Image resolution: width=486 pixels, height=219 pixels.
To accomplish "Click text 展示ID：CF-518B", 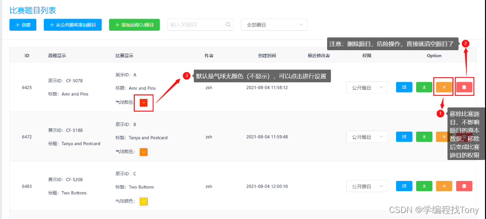I will (x=65, y=130).
